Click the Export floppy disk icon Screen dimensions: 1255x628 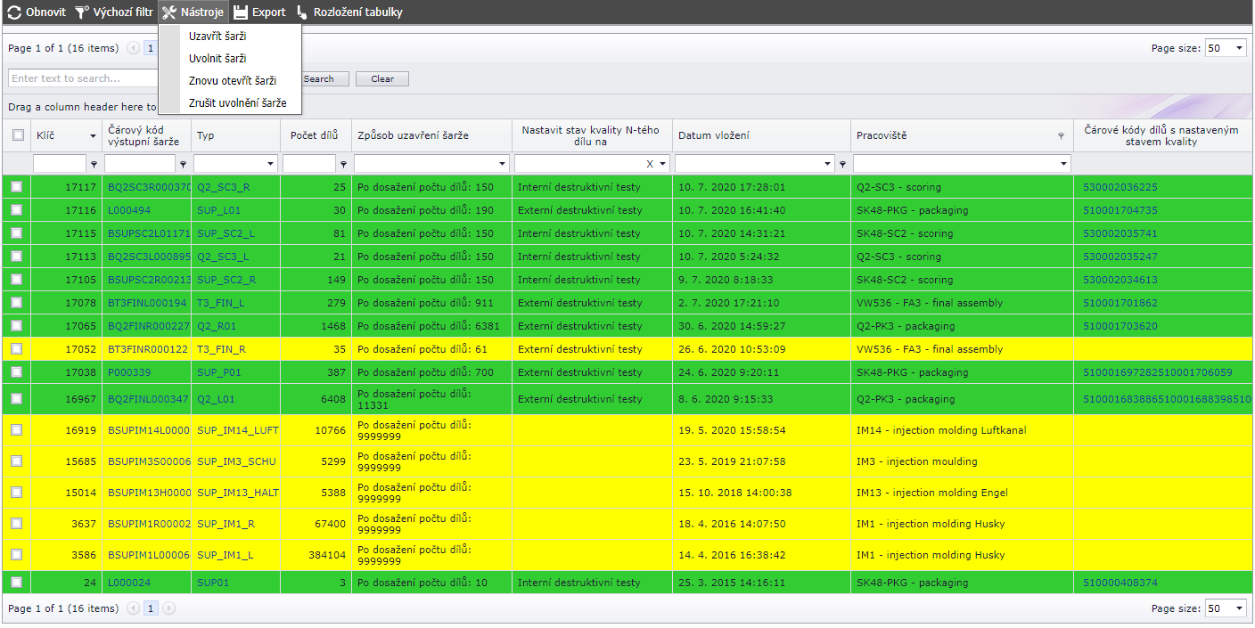point(241,12)
